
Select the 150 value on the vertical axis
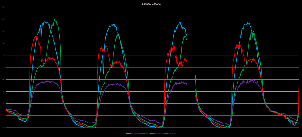pos(3,19)
